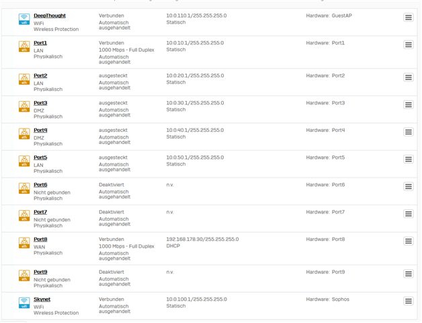Open the hamburger menu for Port4
Viewport: 422px width, 323px height.
click(408, 132)
